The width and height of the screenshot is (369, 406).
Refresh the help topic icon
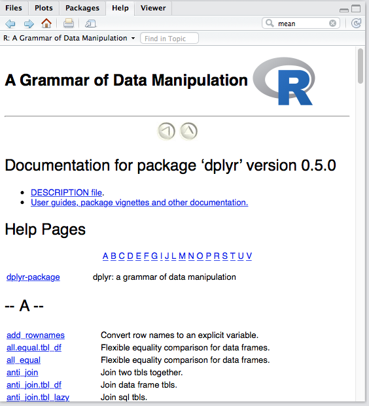coord(357,24)
